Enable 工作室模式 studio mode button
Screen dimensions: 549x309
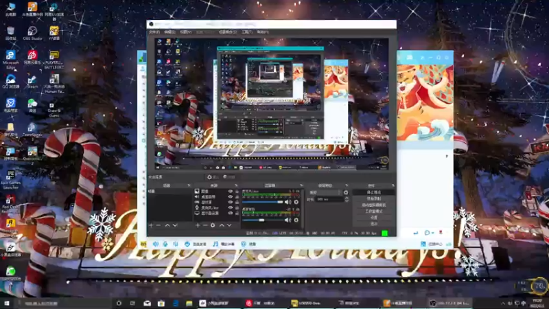tap(374, 211)
